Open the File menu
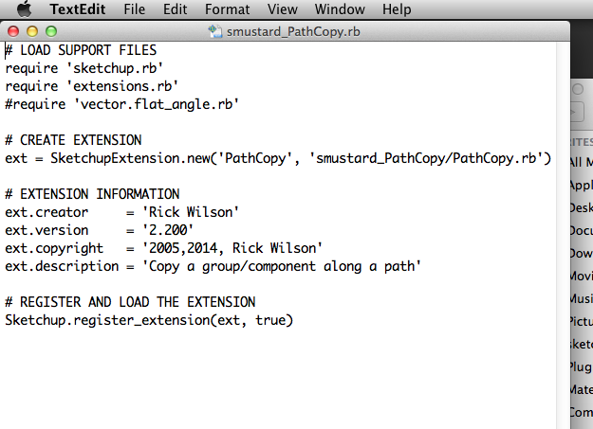Screen dimensions: 593x429 135,9
